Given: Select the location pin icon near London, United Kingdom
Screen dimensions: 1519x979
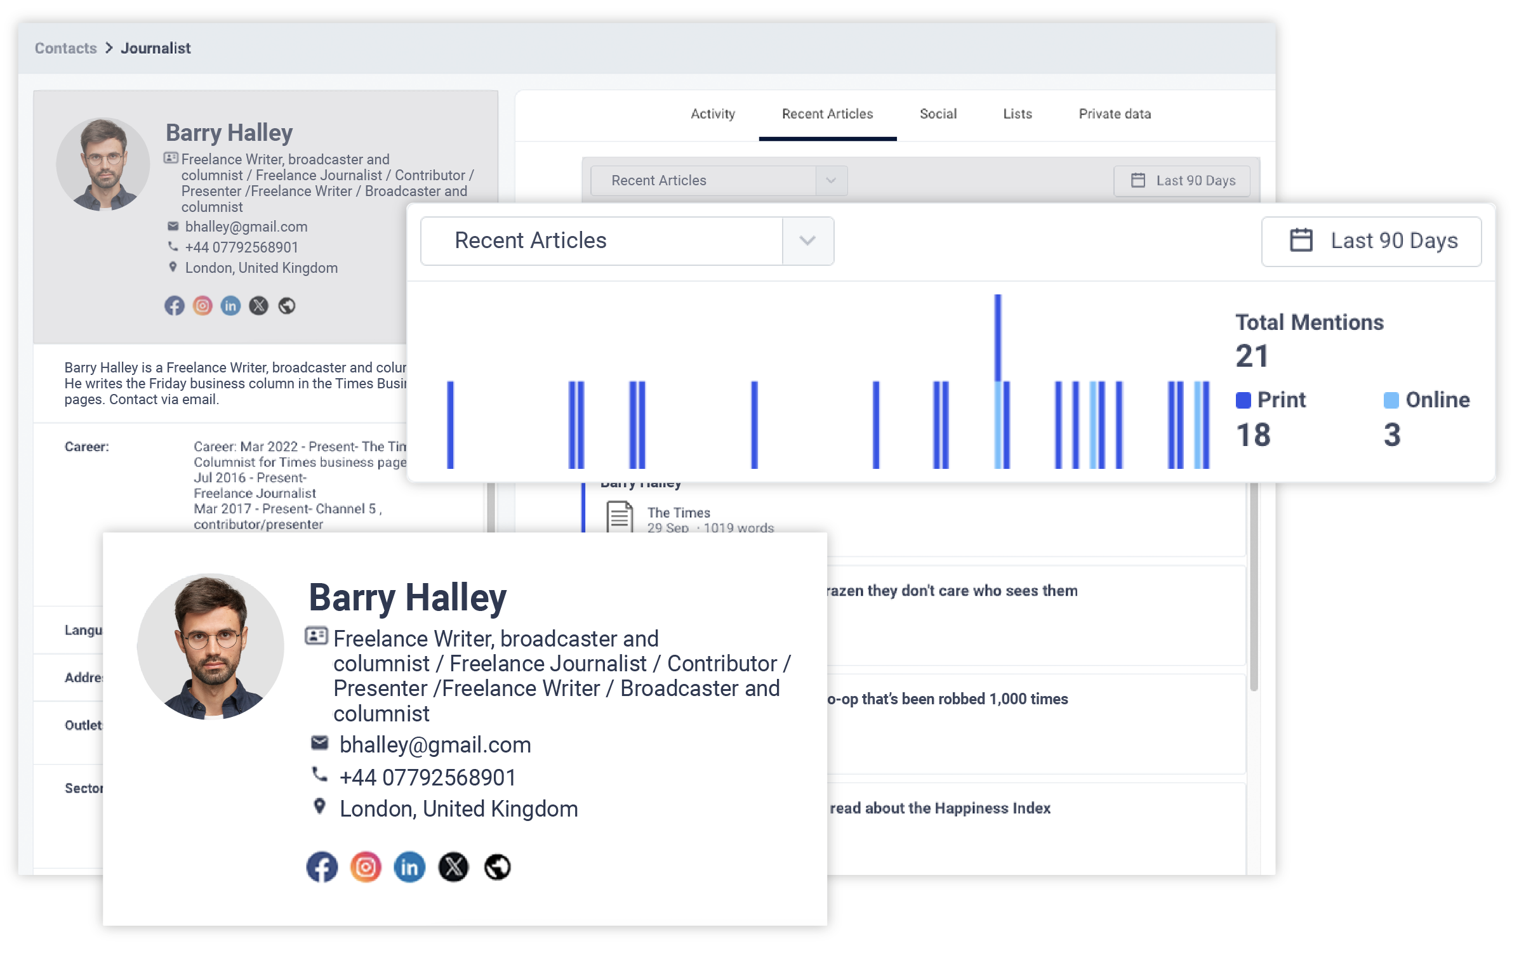Looking at the screenshot, I should 319,806.
